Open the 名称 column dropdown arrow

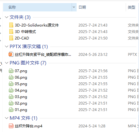74,7
